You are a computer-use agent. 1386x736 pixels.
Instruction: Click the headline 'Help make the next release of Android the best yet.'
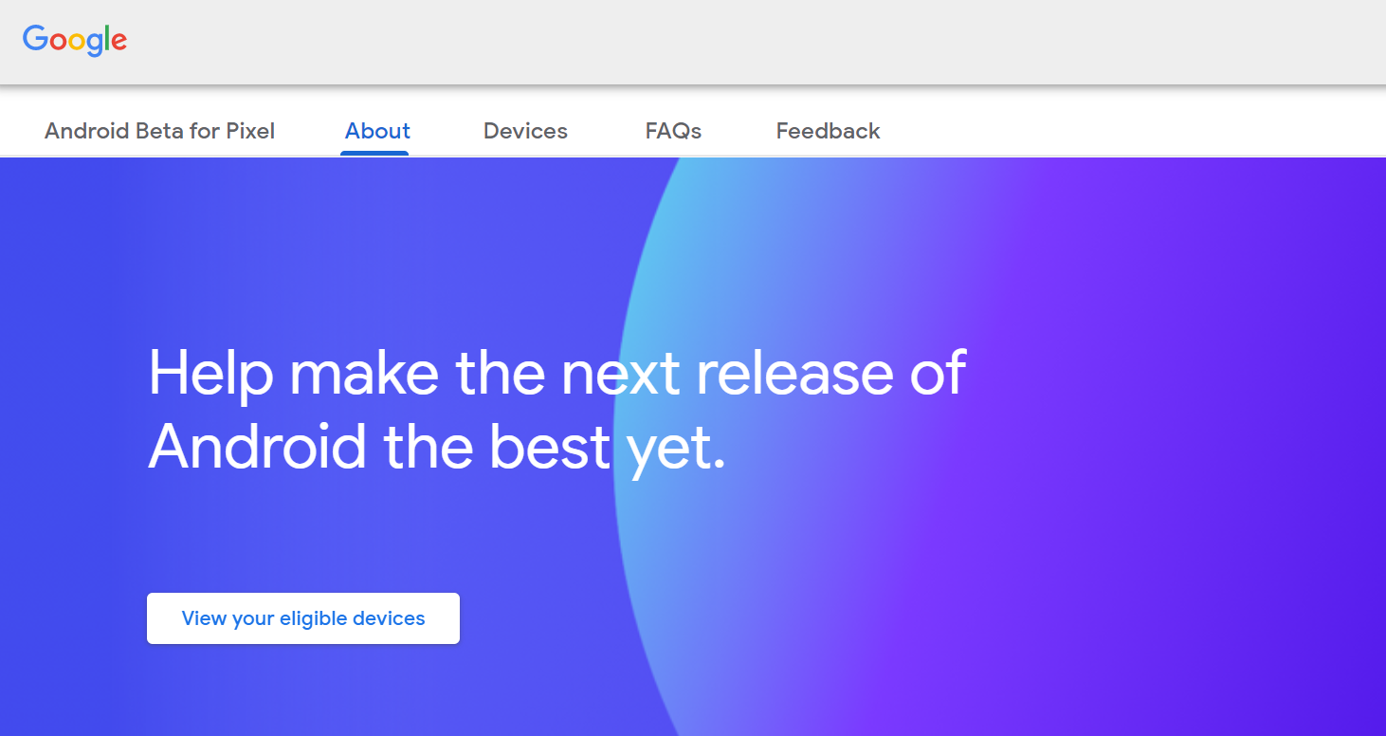556,410
